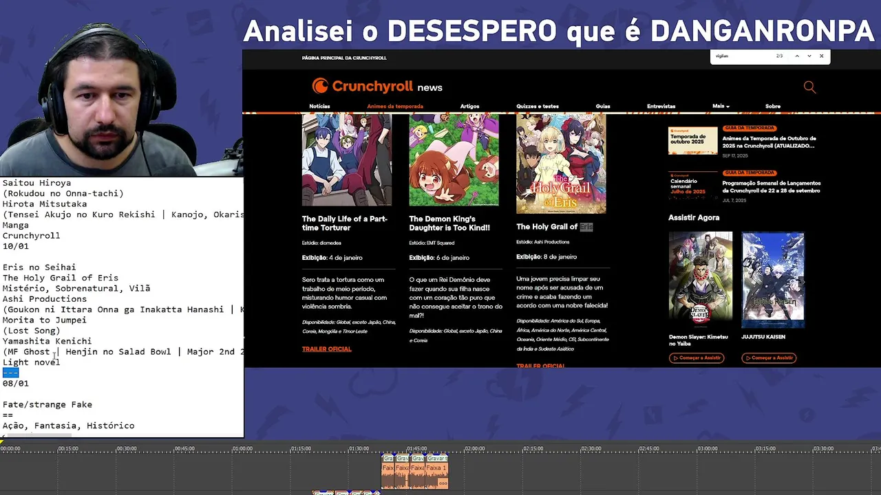
Task: Click The Daily Life of a Part-time Torturer title
Action: (x=345, y=223)
